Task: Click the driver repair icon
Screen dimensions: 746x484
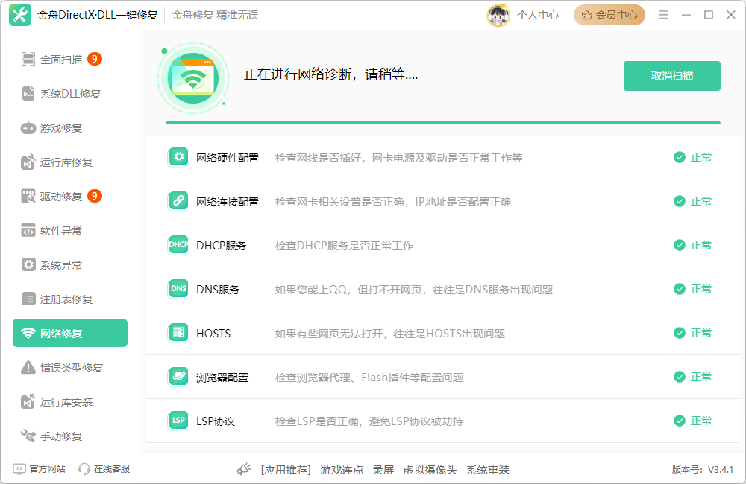Action: pyautogui.click(x=28, y=196)
